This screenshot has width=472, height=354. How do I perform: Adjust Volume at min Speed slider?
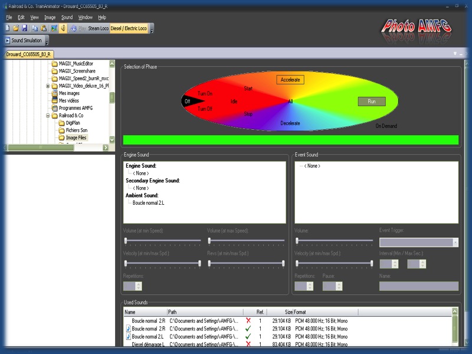tap(126, 241)
